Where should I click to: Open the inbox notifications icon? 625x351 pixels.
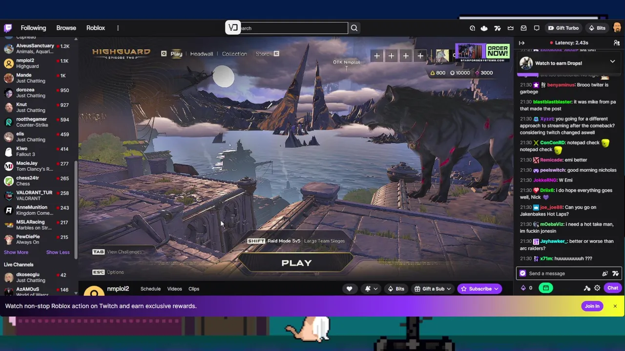coord(523,28)
